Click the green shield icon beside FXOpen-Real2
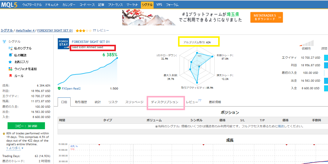Image resolution: width=328 pixels, height=164 pixels. [x=59, y=88]
